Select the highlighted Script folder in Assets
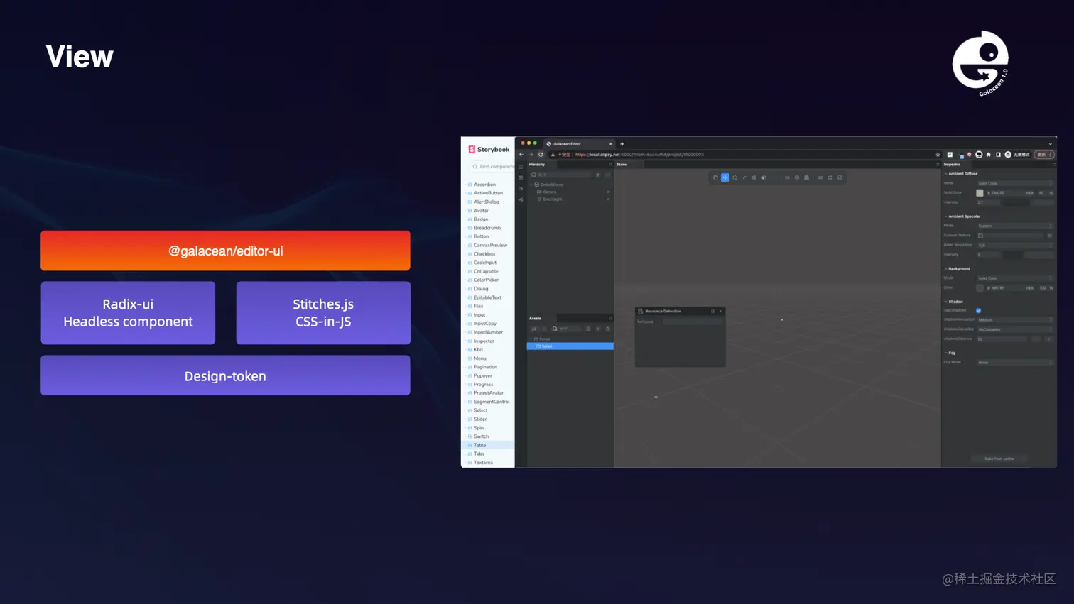Screen dimensions: 1074x604 pyautogui.click(x=570, y=346)
